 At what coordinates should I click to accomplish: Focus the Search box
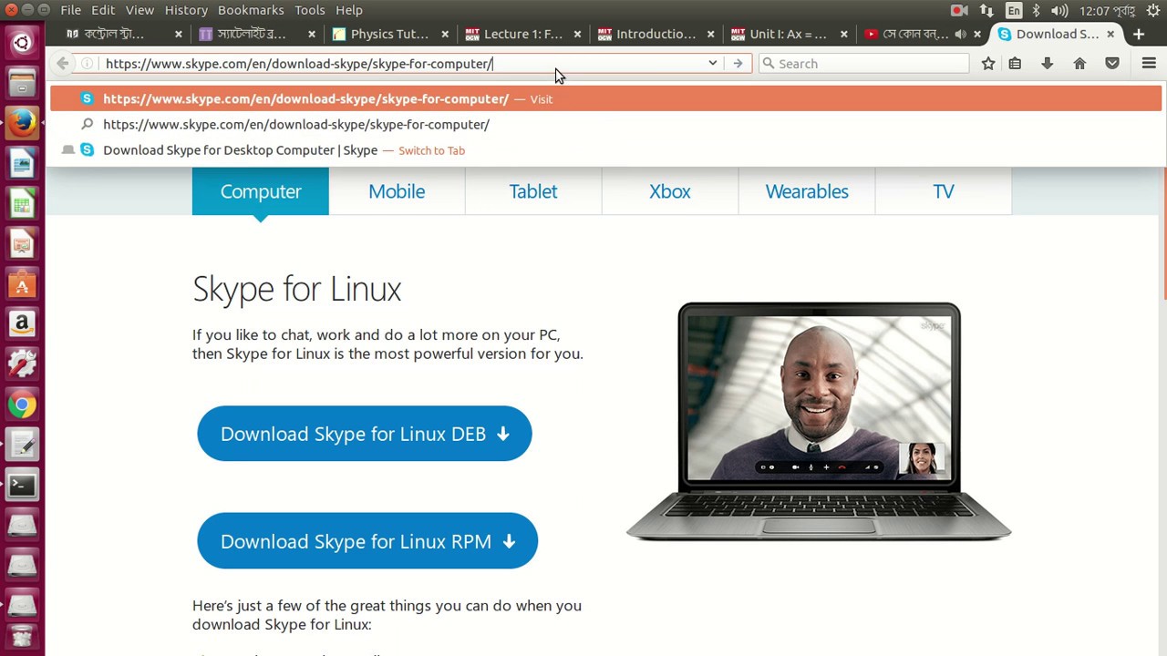coord(863,64)
